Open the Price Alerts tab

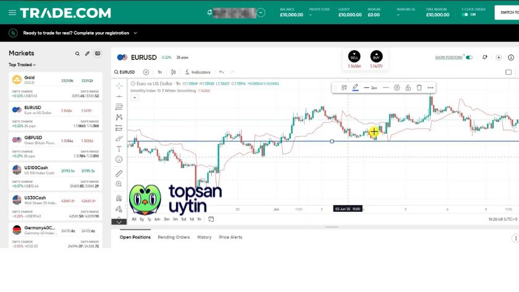point(230,237)
